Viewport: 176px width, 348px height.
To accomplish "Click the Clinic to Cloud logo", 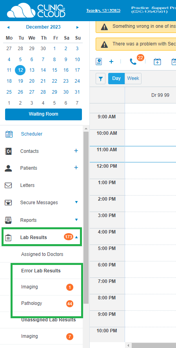I will [x=36, y=11].
